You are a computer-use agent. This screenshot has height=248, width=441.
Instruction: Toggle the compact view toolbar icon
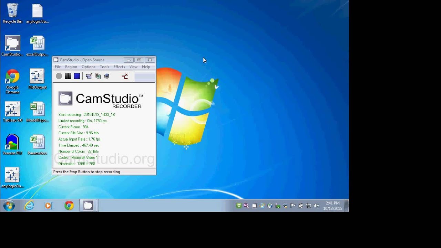[x=89, y=76]
